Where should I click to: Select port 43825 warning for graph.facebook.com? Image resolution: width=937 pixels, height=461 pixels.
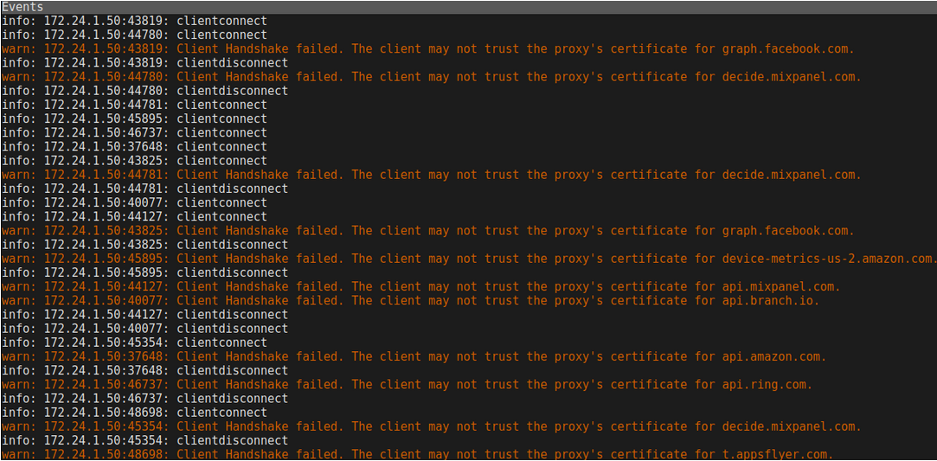(428, 230)
